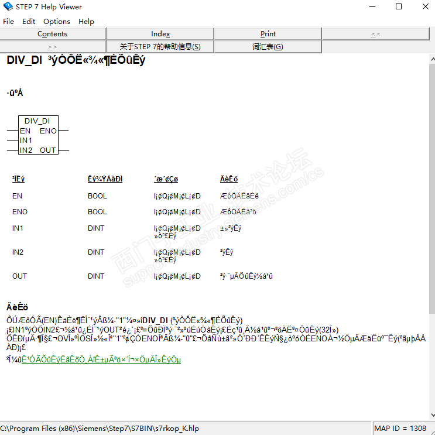Click the Index button
The height and width of the screenshot is (435, 435).
pos(160,34)
